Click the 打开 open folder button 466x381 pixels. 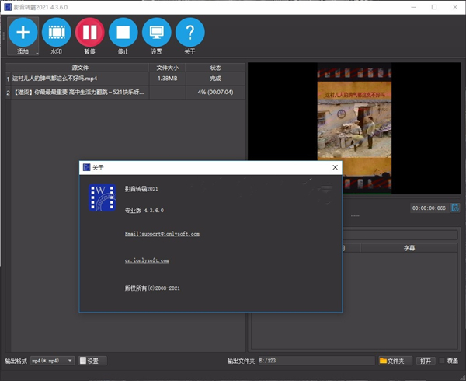[x=425, y=361]
